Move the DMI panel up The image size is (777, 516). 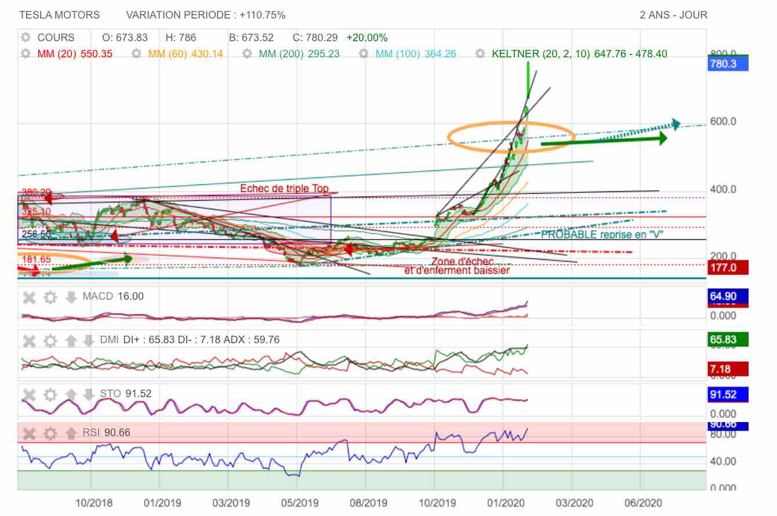[x=71, y=340]
